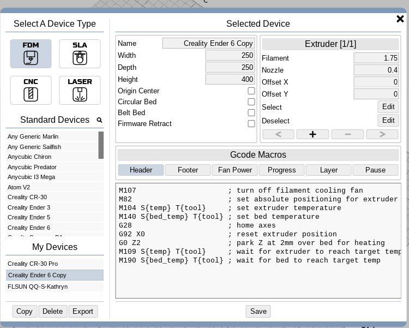Screen dimensions: 409x328
Task: Export the selected device
Action: [83, 311]
